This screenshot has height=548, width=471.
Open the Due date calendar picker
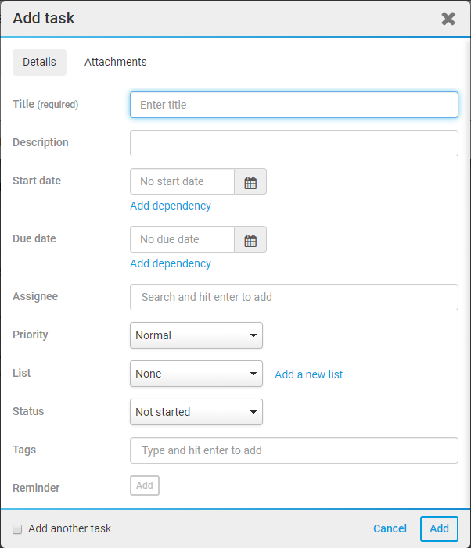[250, 239]
